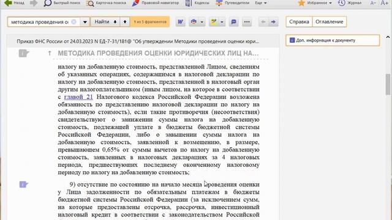Click the in-document search text field
The height and width of the screenshot is (220, 392).
click(40, 22)
